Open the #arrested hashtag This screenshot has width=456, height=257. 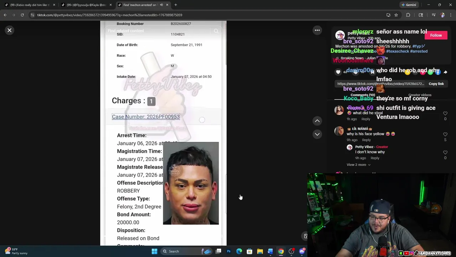click(x=419, y=51)
